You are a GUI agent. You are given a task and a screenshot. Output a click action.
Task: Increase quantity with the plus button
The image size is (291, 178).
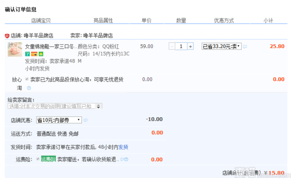(190, 46)
